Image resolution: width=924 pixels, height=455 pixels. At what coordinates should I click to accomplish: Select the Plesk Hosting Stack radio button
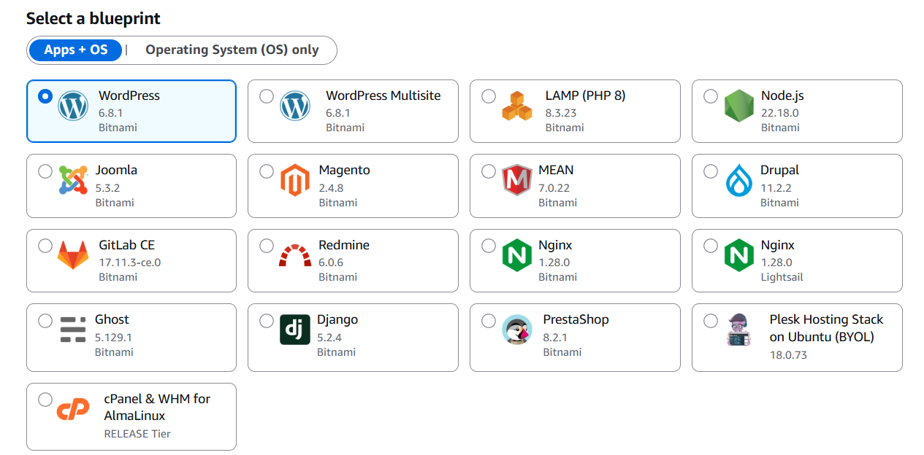[x=711, y=321]
